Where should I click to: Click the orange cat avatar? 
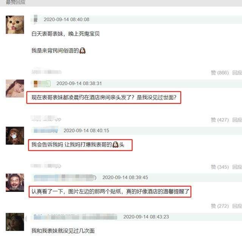[15, 25]
